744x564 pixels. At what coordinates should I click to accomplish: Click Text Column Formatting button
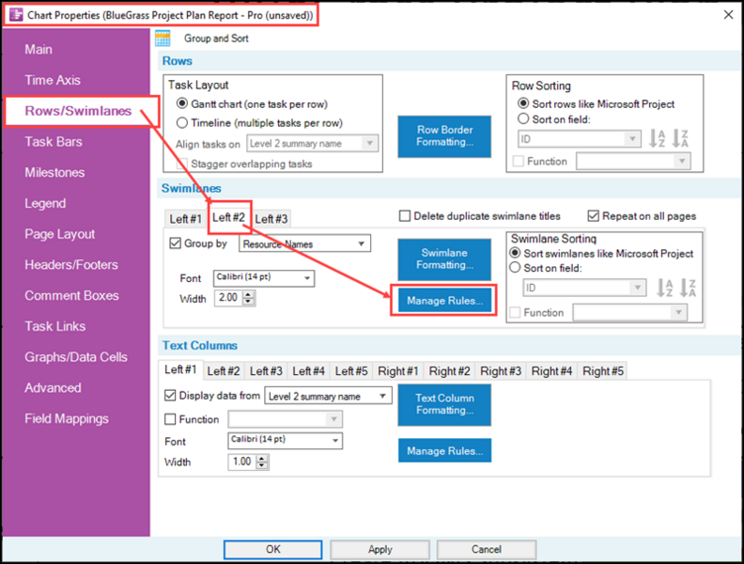pos(444,404)
